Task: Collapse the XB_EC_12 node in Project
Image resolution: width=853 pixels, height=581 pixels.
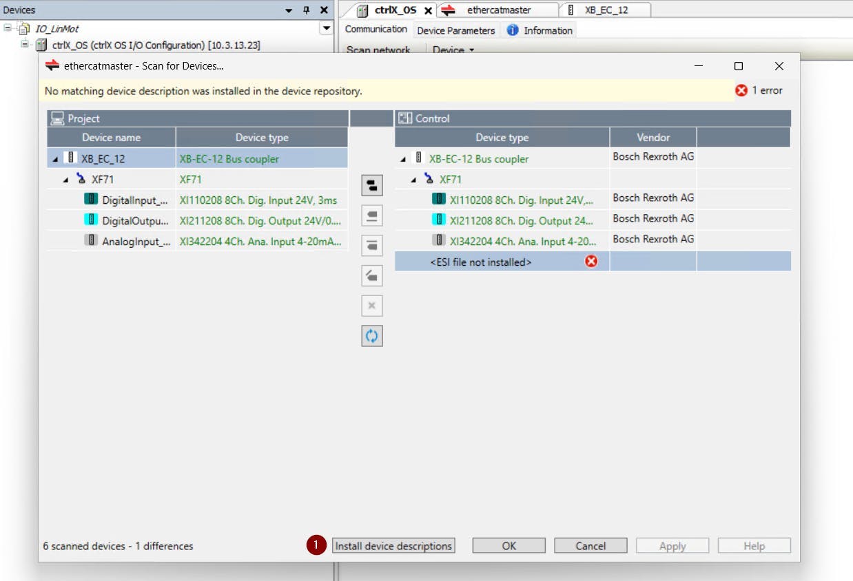Action: coord(55,159)
